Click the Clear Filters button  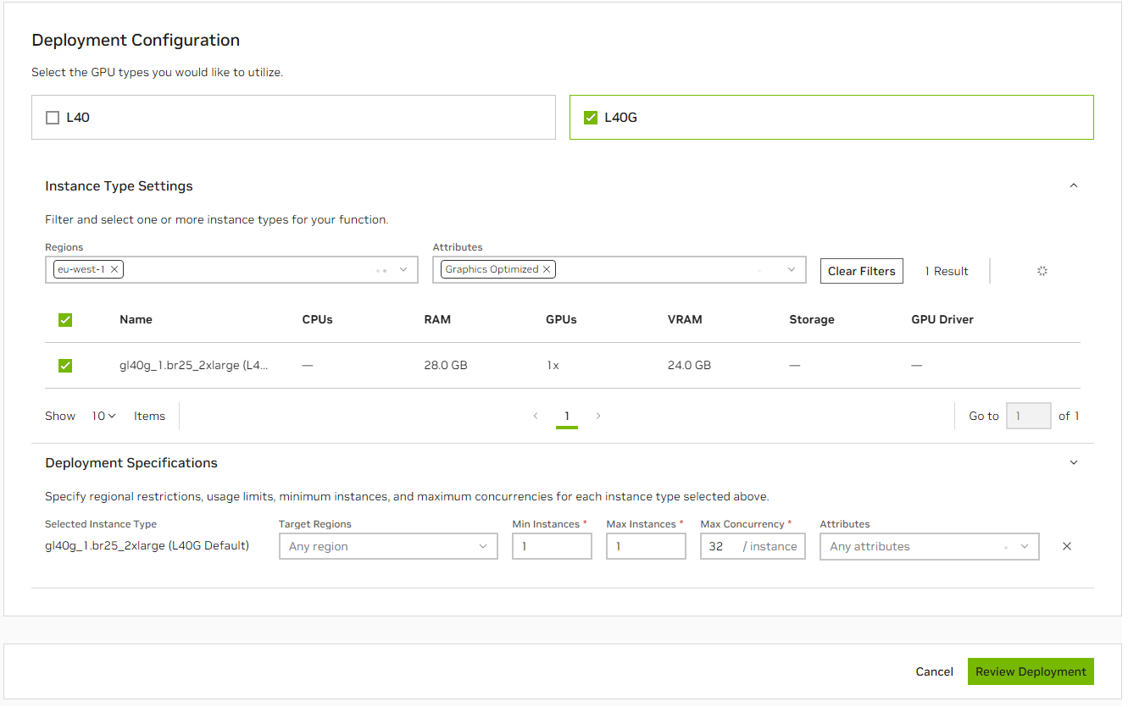(x=861, y=271)
